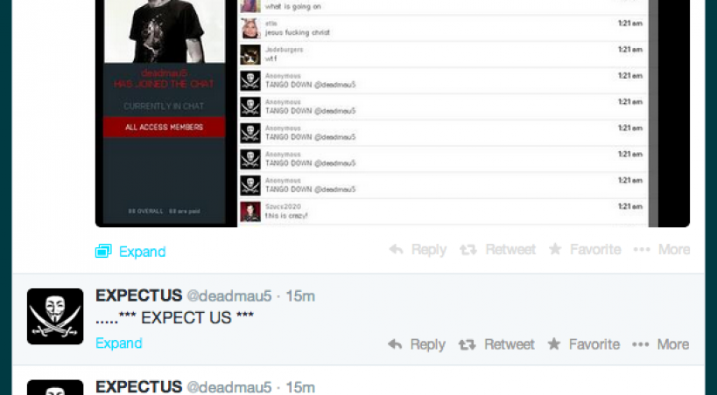
Task: Open the More dots menu under the photo tweet
Action: pos(642,249)
